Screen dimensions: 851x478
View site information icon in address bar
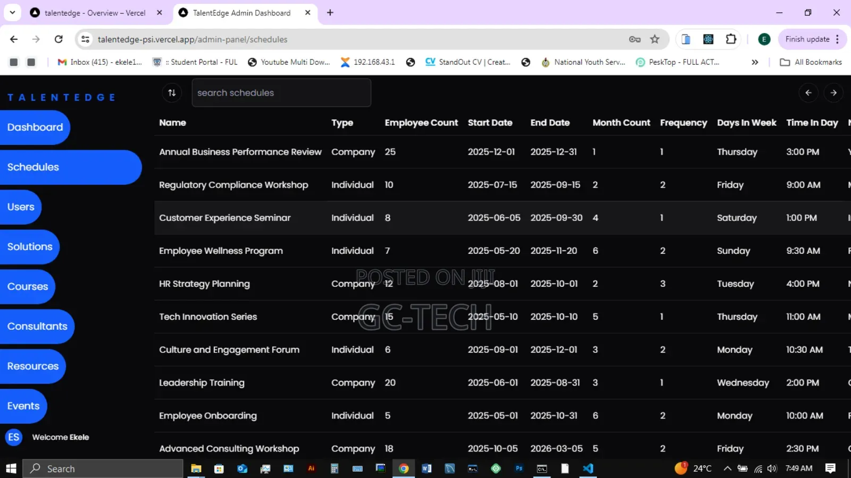[85, 39]
